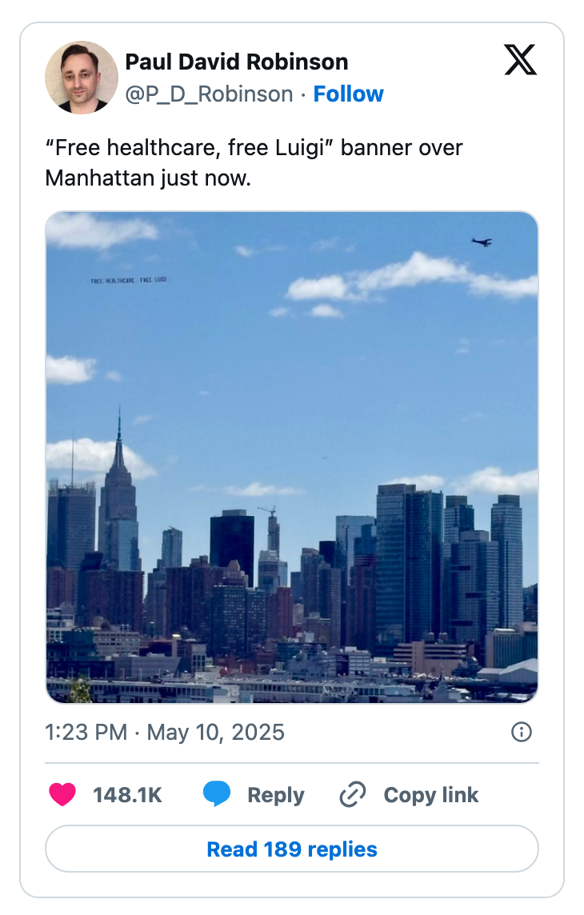Viewport: 584px width, 915px height.
Task: Open the Manhattan skyline photo
Action: 292,452
